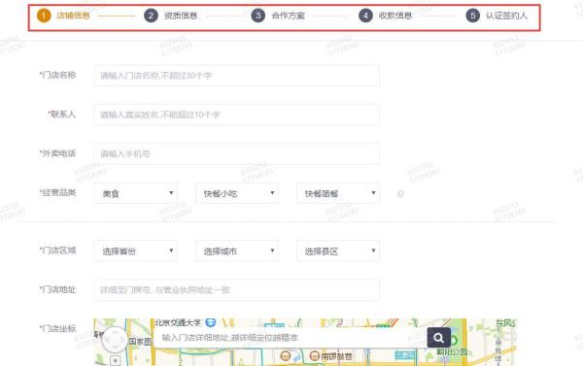Open the 快餐小吃 subcategory dropdown

click(237, 193)
